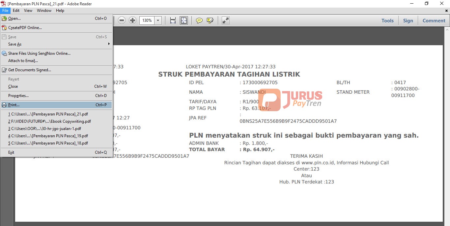
Task: Open the Edit menu
Action: coord(16,11)
